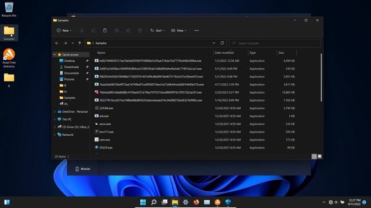Expand OneDrive - Personal node

(x=54, y=112)
